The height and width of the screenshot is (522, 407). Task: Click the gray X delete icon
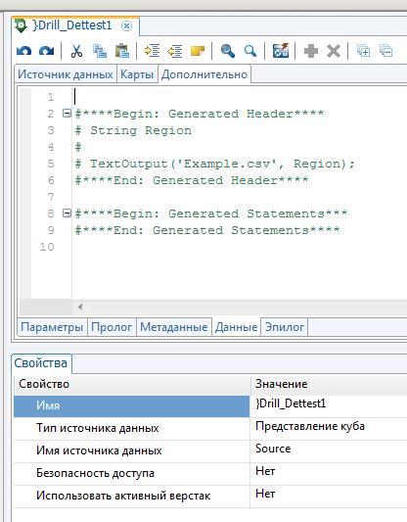[334, 51]
